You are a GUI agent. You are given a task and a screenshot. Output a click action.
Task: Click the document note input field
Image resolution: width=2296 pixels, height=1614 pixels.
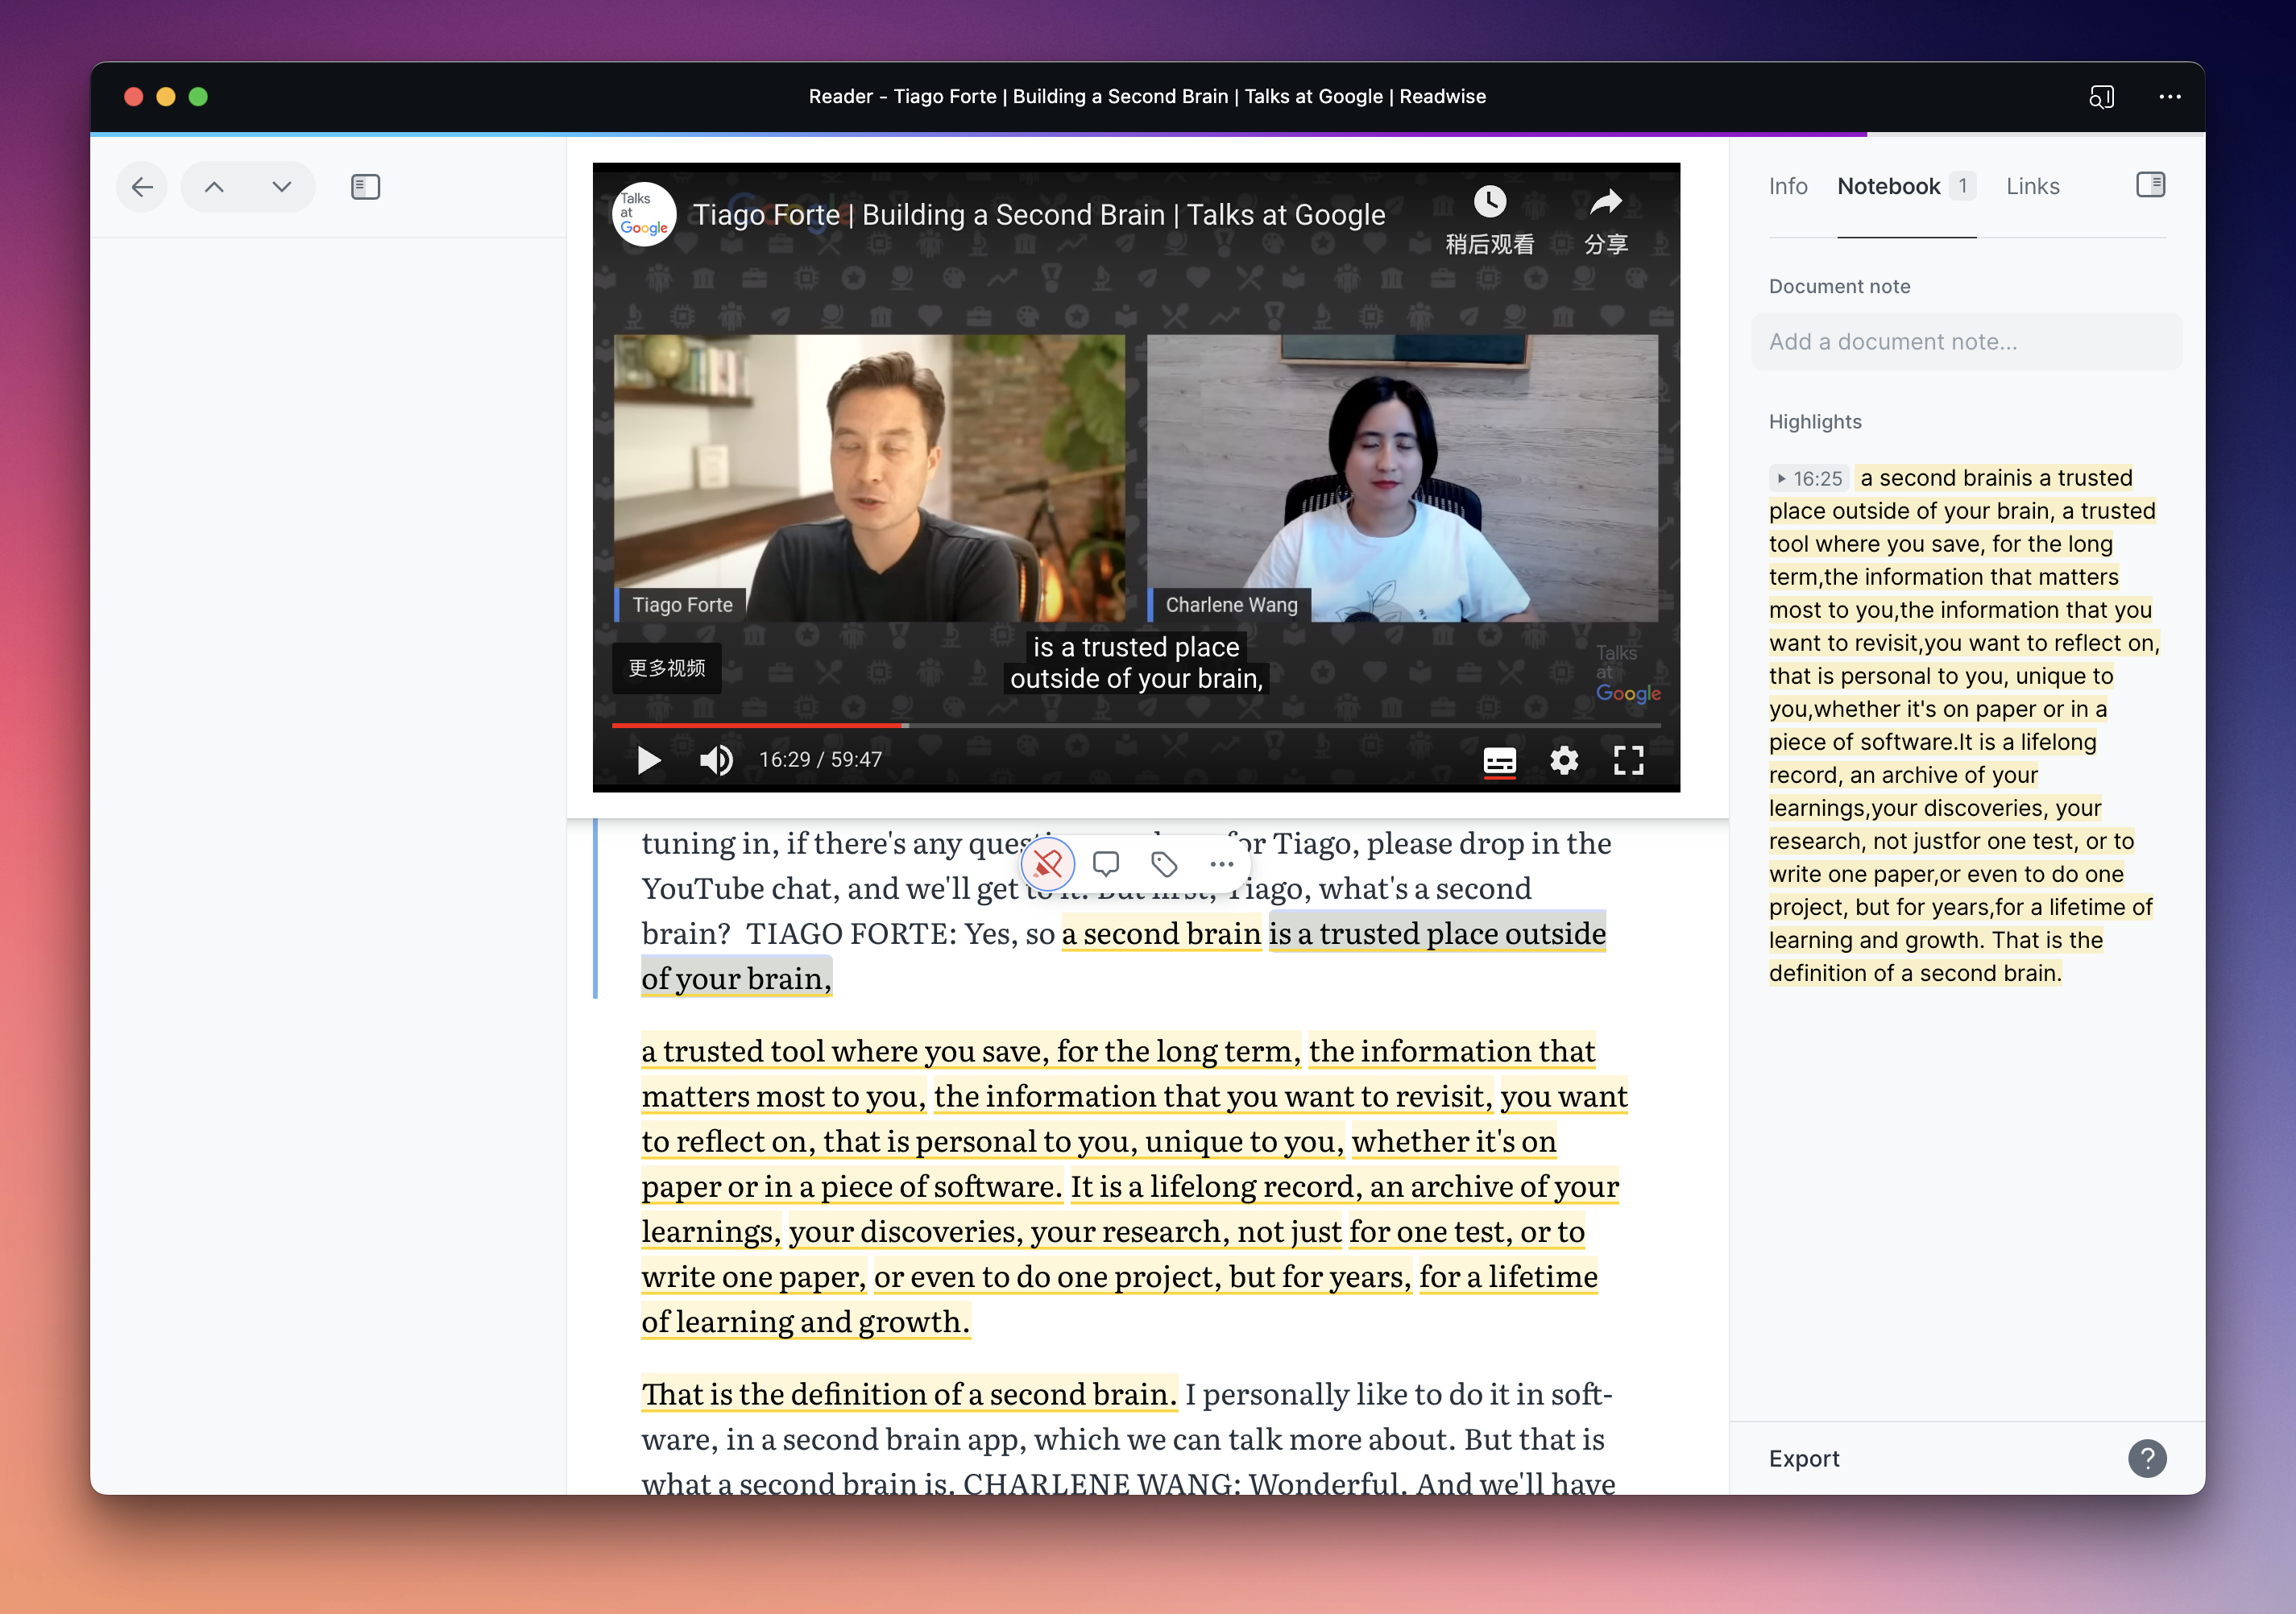(x=1966, y=342)
